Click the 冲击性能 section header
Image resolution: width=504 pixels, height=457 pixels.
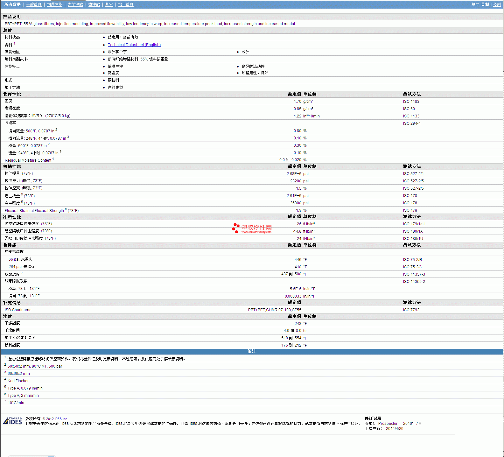[x=12, y=217]
